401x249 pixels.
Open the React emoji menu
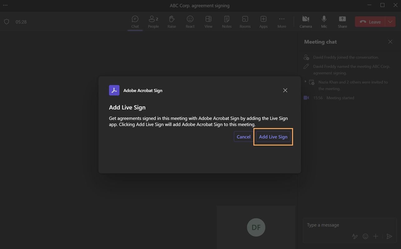190,22
